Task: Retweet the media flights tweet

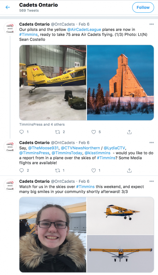Action: [x=58, y=170]
